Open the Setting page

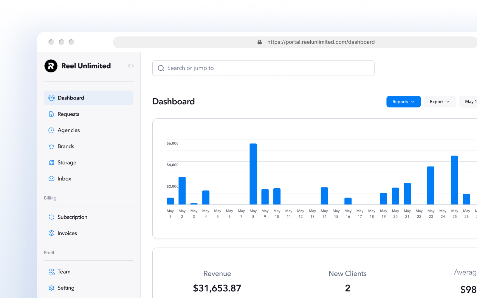89,288
